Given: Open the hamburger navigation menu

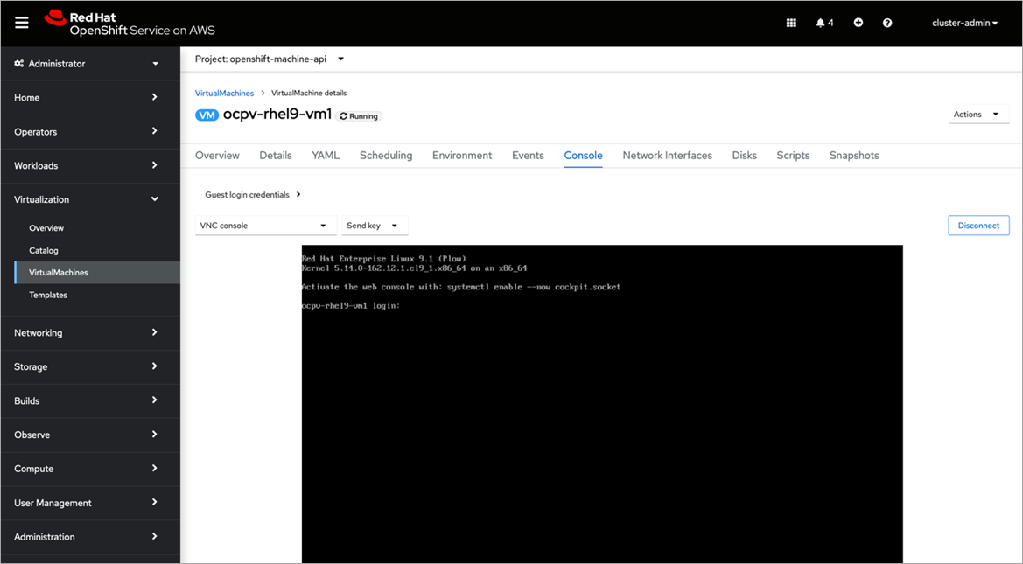Looking at the screenshot, I should point(22,23).
